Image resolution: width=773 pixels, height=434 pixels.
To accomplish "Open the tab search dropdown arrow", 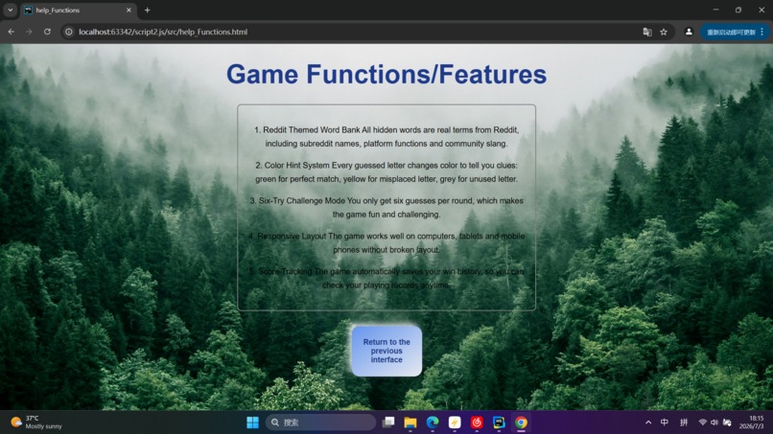I will pyautogui.click(x=11, y=10).
